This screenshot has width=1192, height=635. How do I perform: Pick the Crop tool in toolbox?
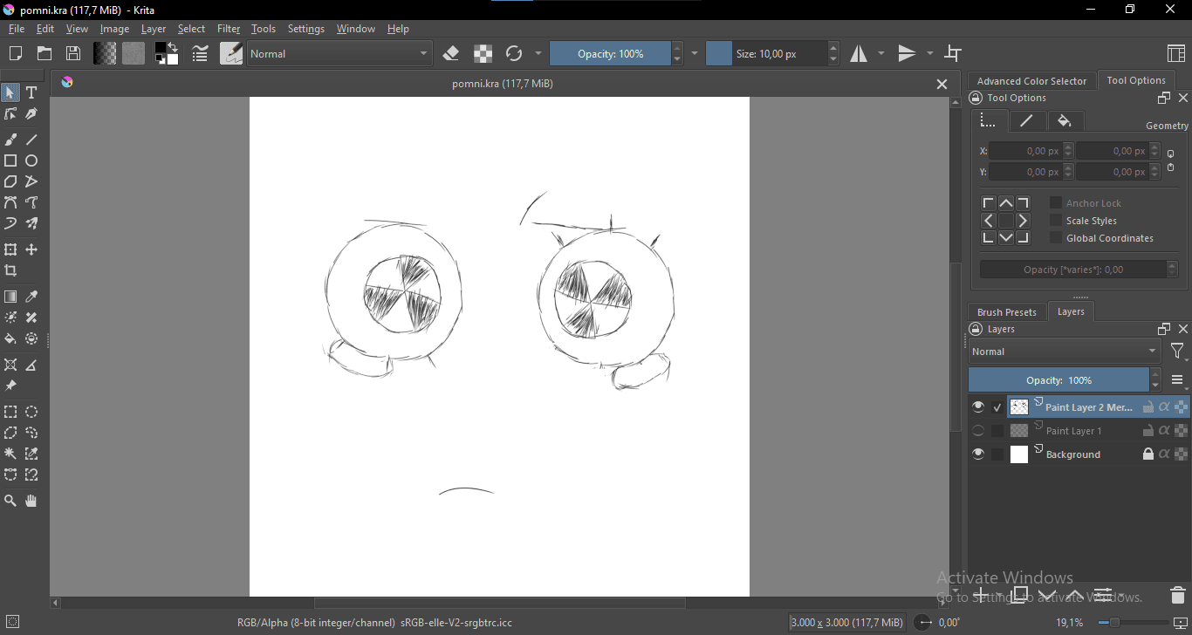(10, 270)
